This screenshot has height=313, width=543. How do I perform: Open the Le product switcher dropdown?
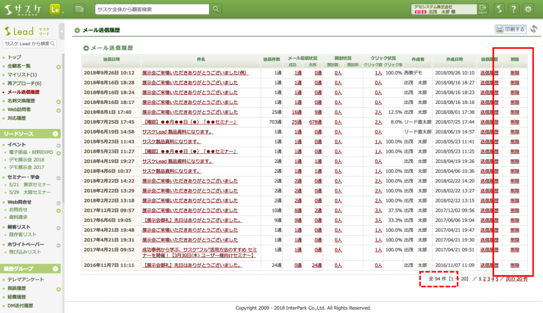(x=56, y=9)
